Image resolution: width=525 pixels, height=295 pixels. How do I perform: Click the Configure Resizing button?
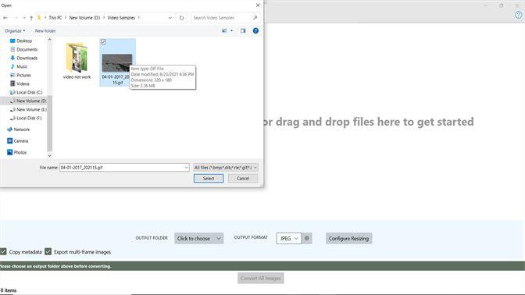[348, 238]
